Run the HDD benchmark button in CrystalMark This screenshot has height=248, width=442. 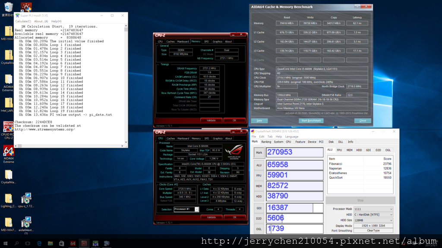coord(259,196)
